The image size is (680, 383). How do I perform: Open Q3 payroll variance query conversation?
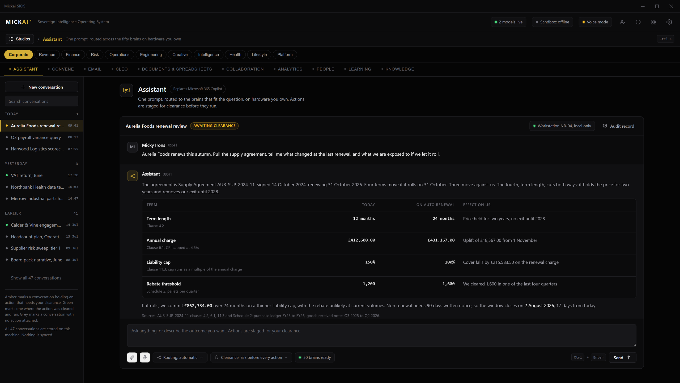click(42, 137)
